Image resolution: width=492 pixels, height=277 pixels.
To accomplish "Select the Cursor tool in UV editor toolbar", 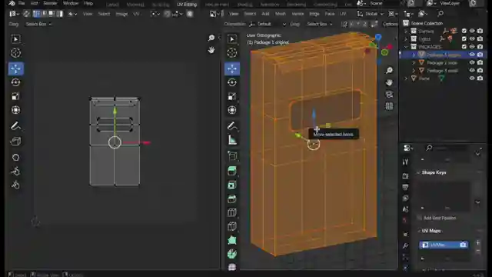I will [x=15, y=53].
